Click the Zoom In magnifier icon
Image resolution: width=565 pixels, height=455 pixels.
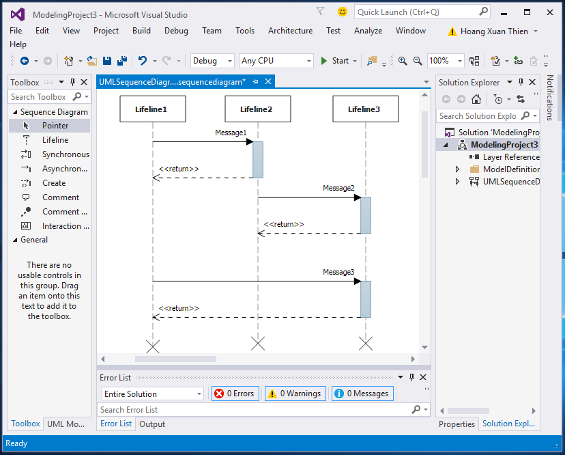point(403,60)
